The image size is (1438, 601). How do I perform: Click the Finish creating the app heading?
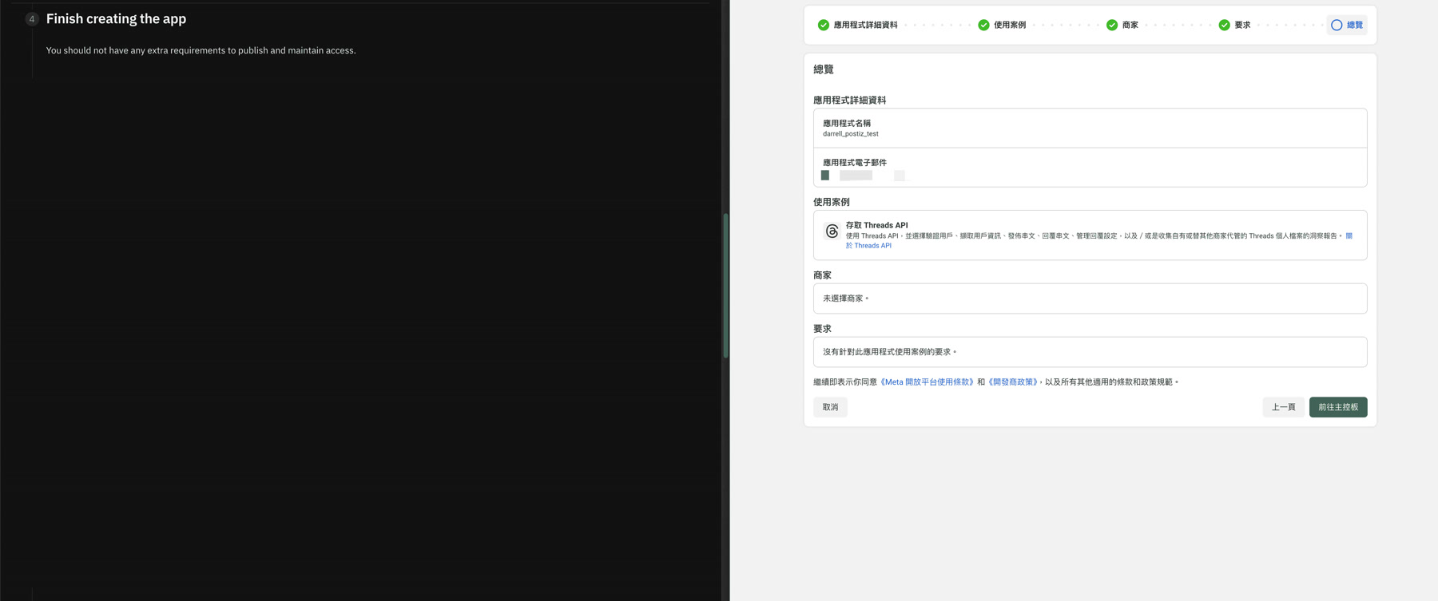click(x=116, y=18)
